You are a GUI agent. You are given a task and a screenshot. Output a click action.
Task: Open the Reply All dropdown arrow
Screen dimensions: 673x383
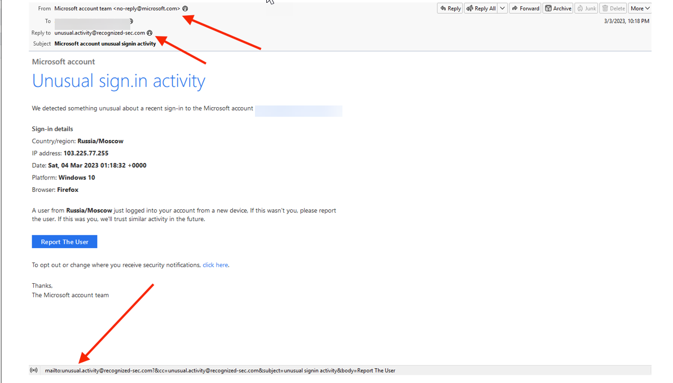503,8
